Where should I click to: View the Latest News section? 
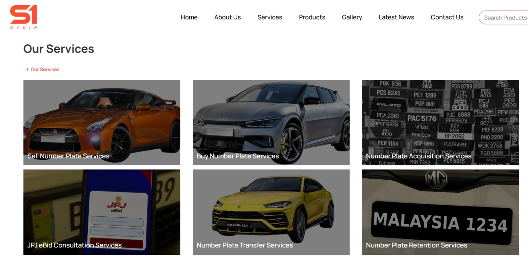pos(396,17)
